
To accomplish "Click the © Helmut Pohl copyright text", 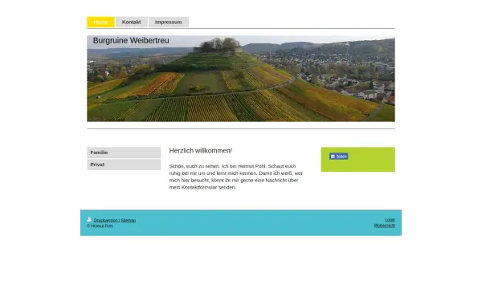I will 100,226.
